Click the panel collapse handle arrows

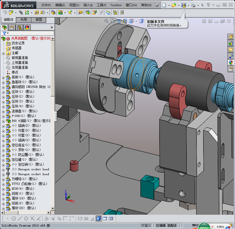[x=56, y=116]
